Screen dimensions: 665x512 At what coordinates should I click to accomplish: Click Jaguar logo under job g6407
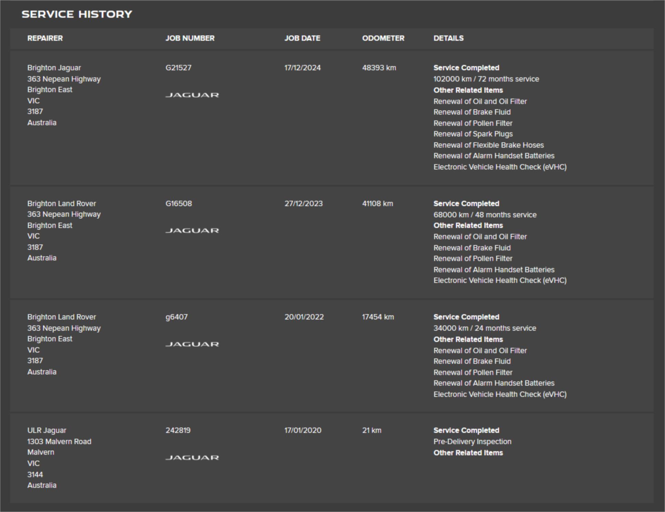click(192, 344)
